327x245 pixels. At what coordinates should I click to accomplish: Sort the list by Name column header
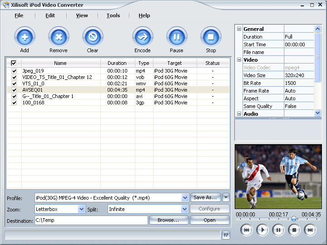coord(61,63)
